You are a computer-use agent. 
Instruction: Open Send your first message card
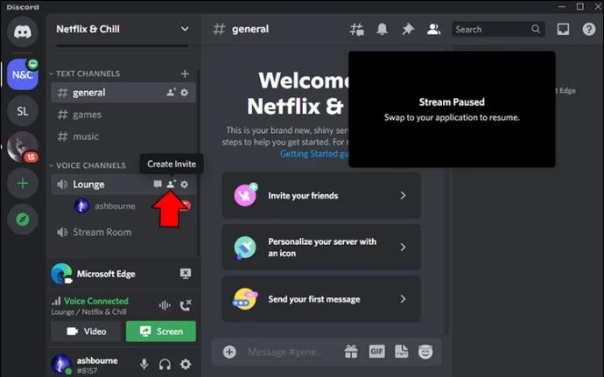321,299
